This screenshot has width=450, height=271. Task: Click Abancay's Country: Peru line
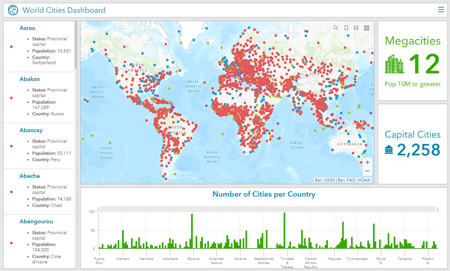[x=46, y=160]
